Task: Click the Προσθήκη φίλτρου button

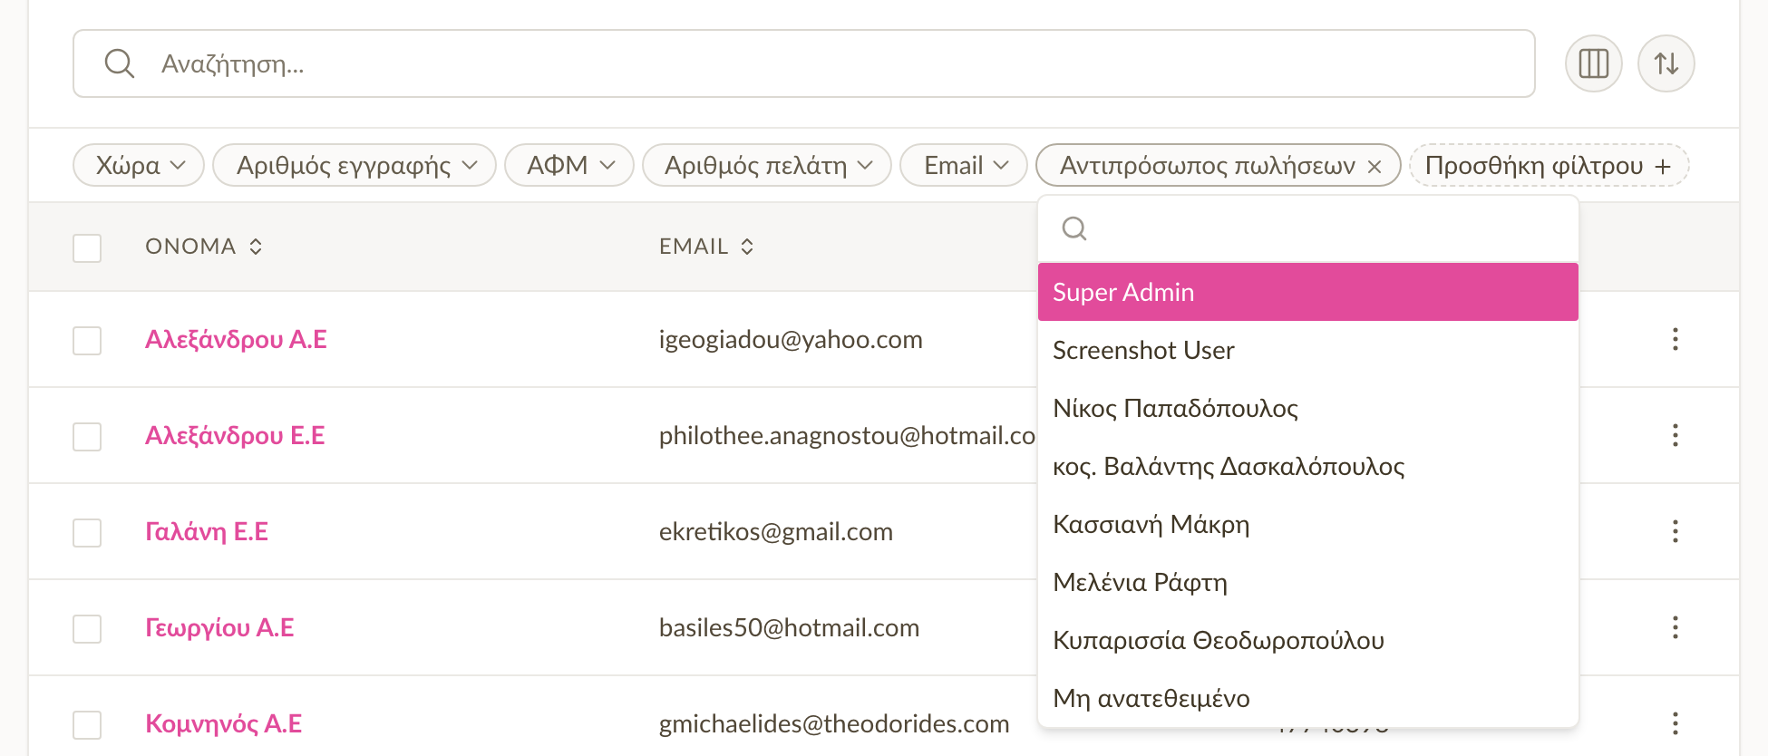Action: tap(1549, 165)
